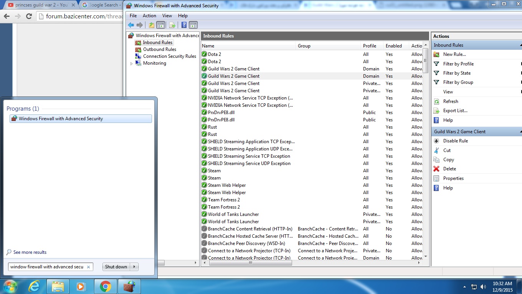Viewport: 522px width, 294px height.
Task: Expand the Monitoring tree node arrow
Action: coord(131,64)
